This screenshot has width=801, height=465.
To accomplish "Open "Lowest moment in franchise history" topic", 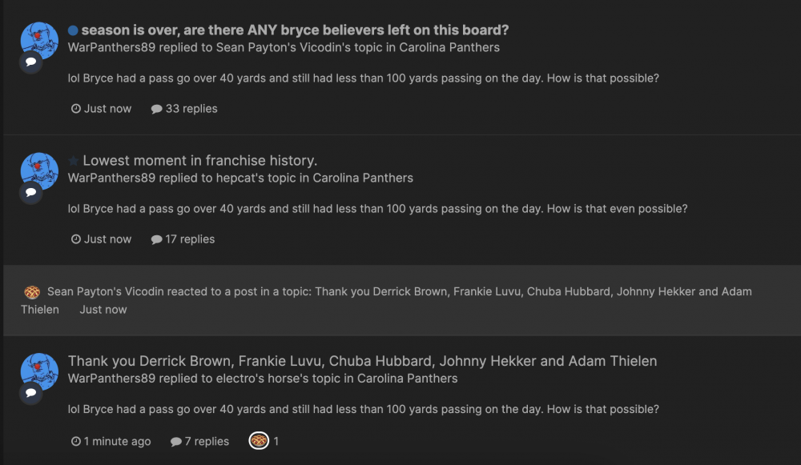I will 200,161.
